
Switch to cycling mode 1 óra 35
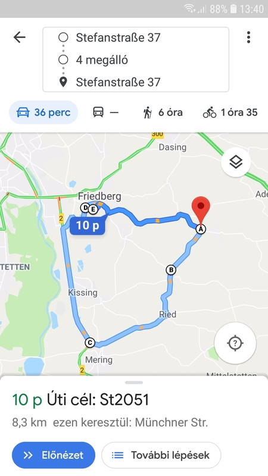tap(230, 112)
